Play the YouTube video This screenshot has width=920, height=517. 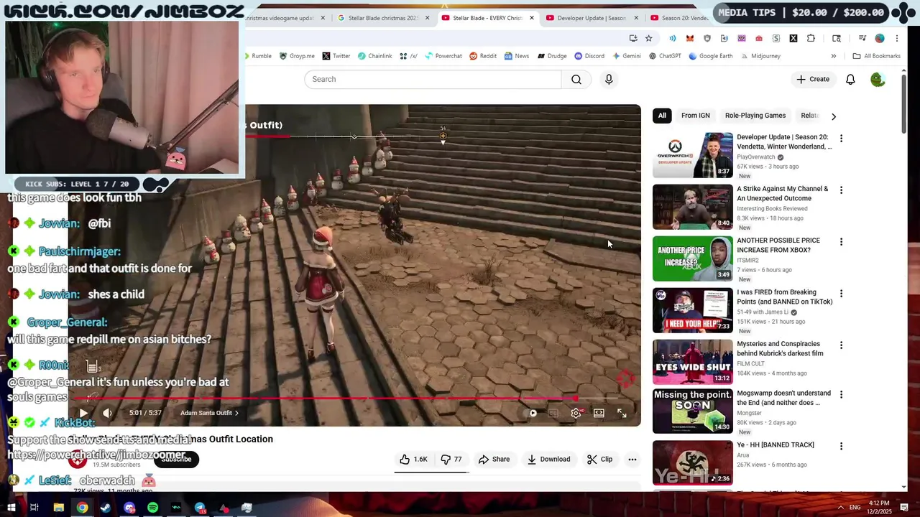click(x=83, y=413)
